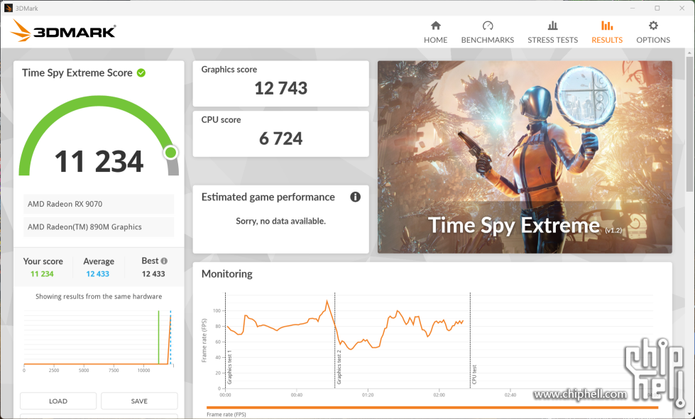Click the SAVE button
Image resolution: width=695 pixels, height=419 pixels.
(x=139, y=401)
